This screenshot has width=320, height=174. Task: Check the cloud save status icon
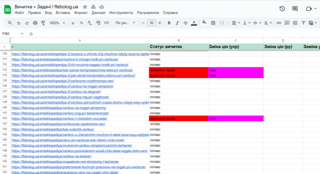pos(101,7)
